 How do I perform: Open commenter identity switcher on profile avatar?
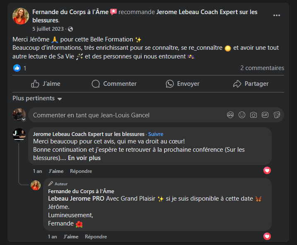point(24,120)
